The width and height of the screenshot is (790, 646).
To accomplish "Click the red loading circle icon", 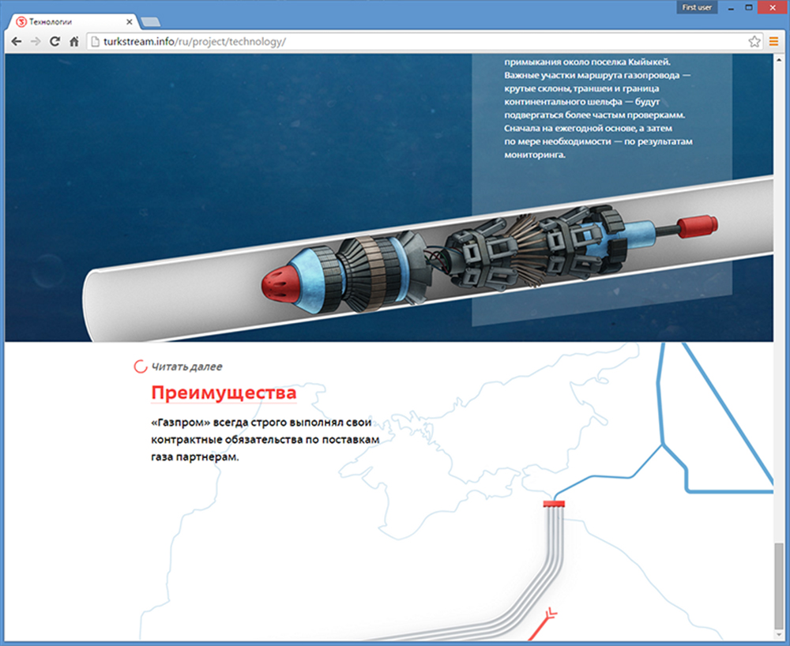I will tap(141, 366).
